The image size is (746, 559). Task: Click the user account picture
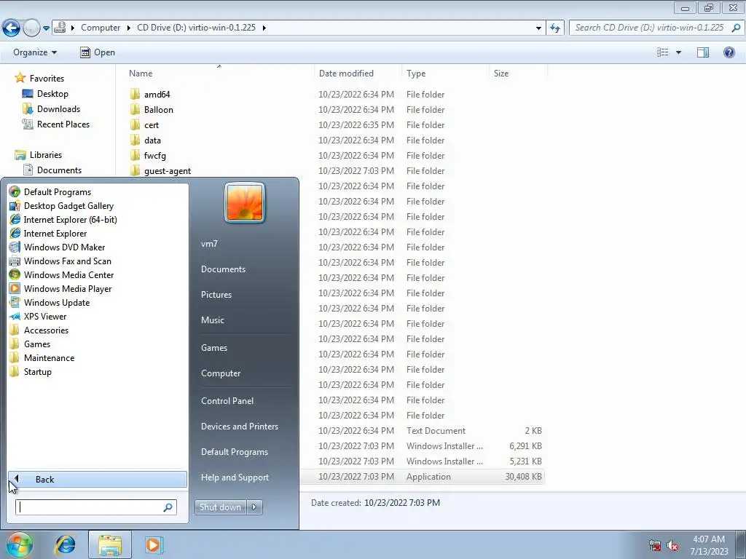pos(245,202)
